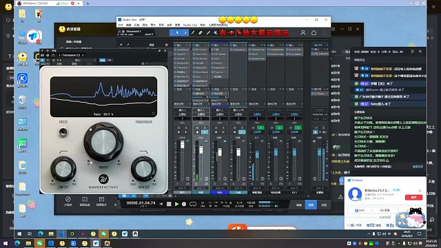The width and height of the screenshot is (441, 248).
Task: Open the Edit menu in Studio One
Action: (x=129, y=25)
